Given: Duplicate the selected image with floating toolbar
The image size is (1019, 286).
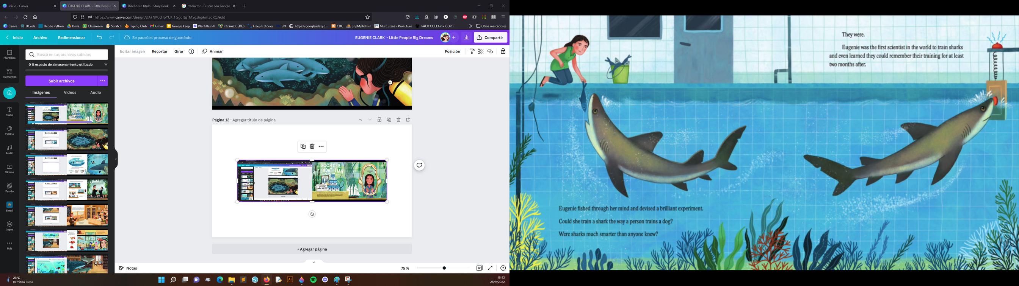Looking at the screenshot, I should pyautogui.click(x=303, y=146).
